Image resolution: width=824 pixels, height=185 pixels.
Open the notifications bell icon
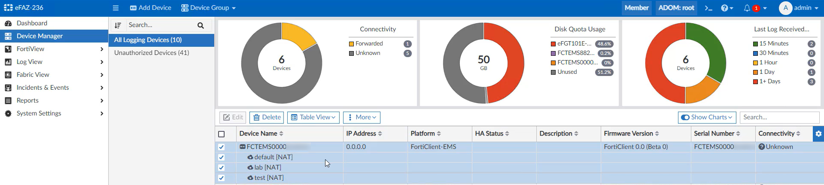[x=747, y=8]
